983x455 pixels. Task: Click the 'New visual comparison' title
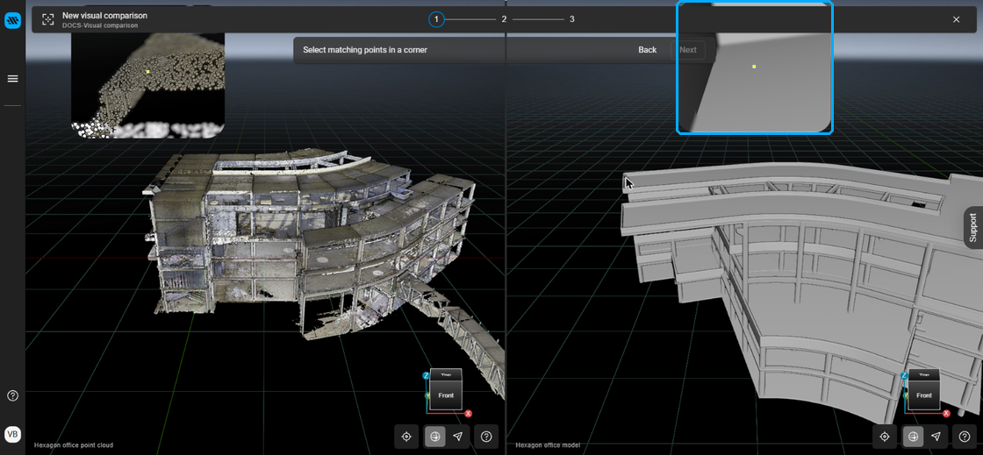(x=105, y=14)
